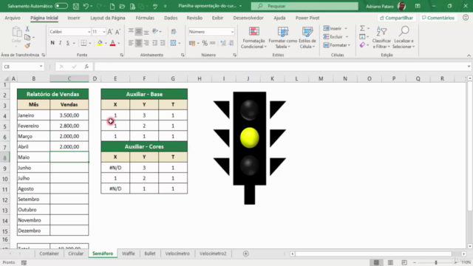Apply the red font color

pyautogui.click(x=113, y=43)
